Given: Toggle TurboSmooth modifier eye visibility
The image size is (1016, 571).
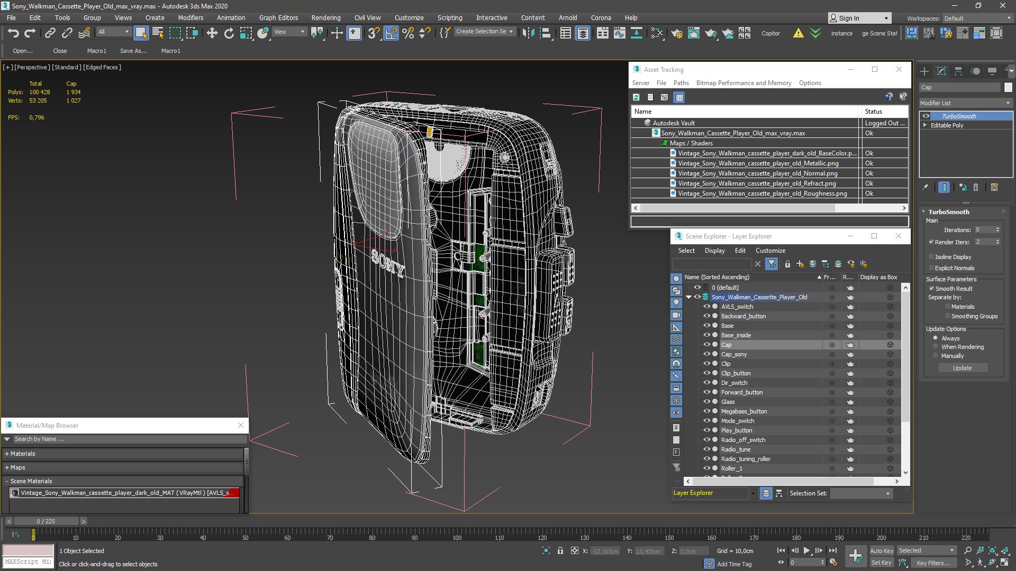Looking at the screenshot, I should (x=926, y=116).
